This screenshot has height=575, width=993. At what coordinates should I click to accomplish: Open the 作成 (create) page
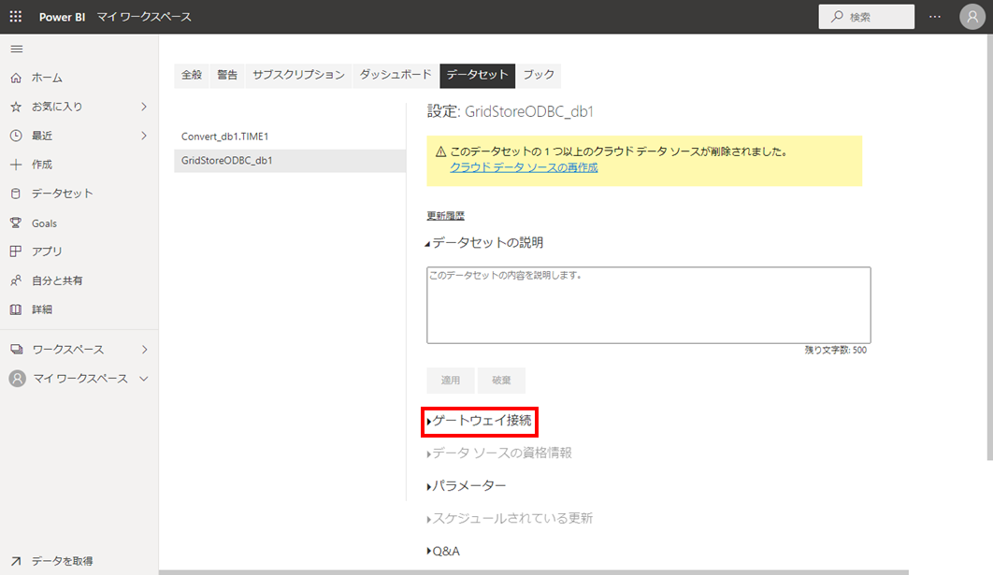pyautogui.click(x=42, y=165)
